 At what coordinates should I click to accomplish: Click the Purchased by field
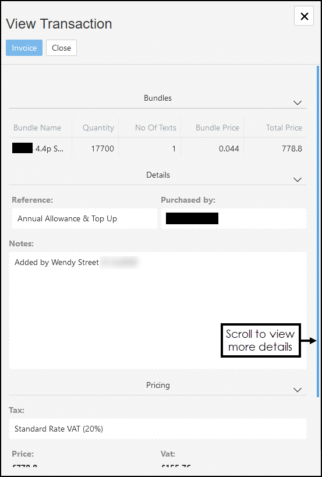pos(233,218)
